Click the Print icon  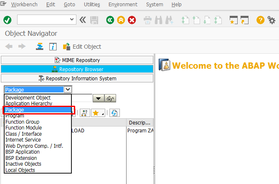tap(148, 20)
